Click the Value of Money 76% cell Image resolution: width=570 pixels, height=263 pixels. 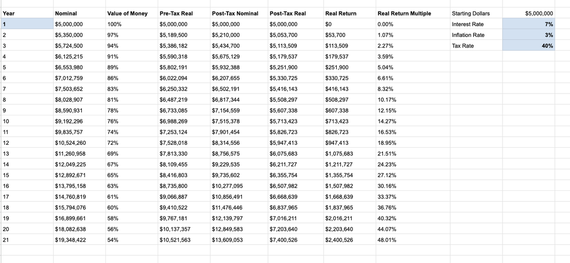point(131,121)
